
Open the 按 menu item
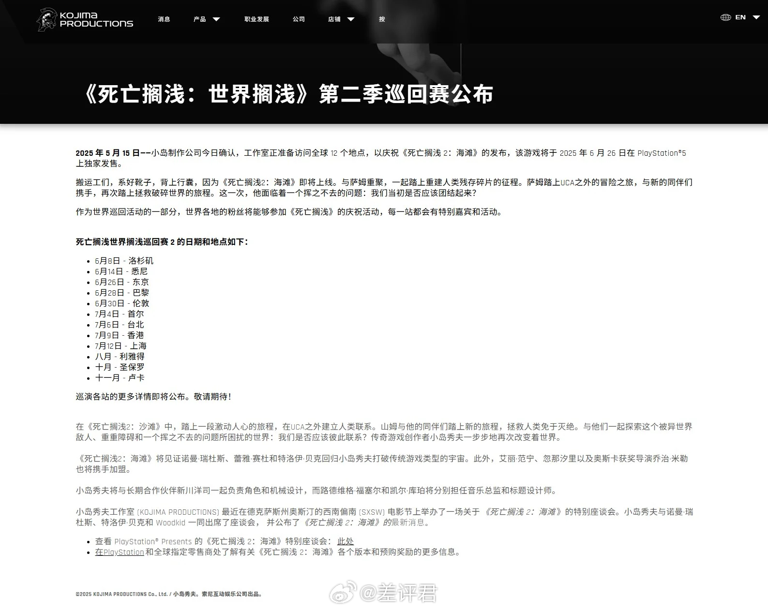pyautogui.click(x=382, y=19)
